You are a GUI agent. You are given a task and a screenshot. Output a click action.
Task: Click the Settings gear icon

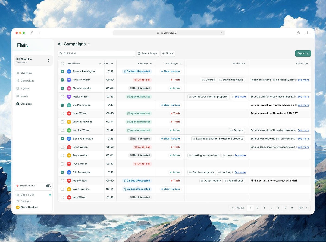18,201
